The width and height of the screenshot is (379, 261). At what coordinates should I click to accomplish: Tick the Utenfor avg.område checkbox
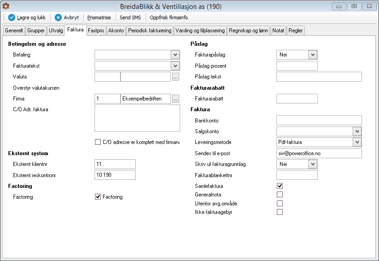click(280, 204)
